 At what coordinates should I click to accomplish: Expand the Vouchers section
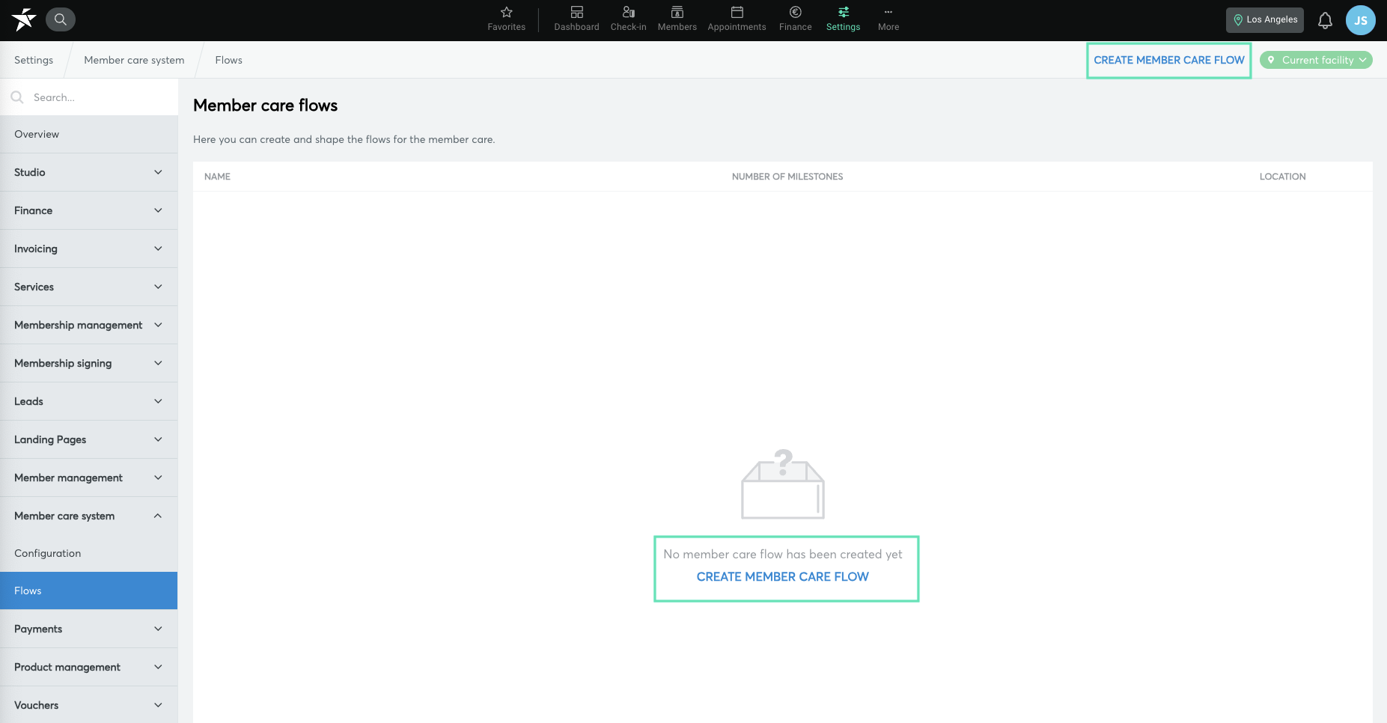pos(89,705)
